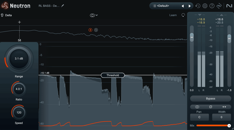Click the input RMS reading -18.9
Image resolution: width=234 pixels, height=130 pixels.
[x=201, y=23]
